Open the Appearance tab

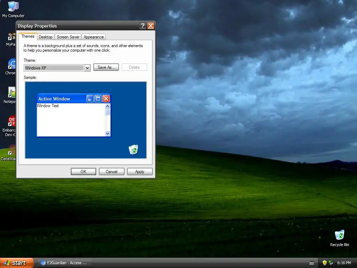pos(93,37)
